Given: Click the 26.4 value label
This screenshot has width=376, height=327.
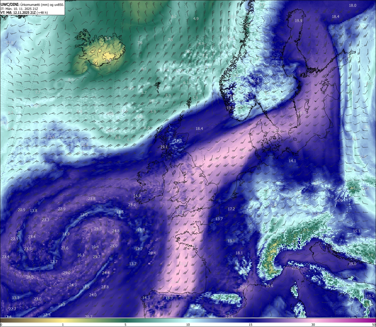Looking at the screenshot, I should click(x=152, y=253).
